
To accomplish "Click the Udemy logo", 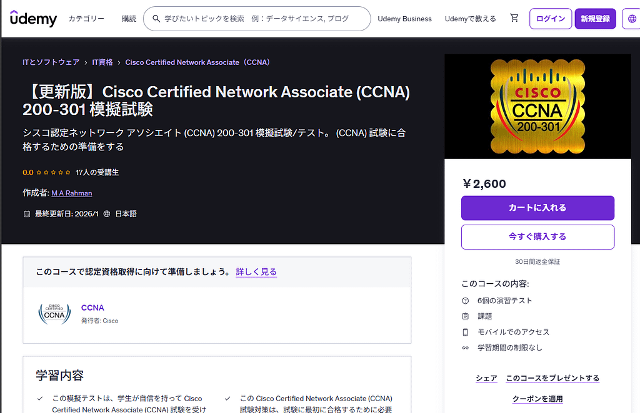I will tap(33, 19).
